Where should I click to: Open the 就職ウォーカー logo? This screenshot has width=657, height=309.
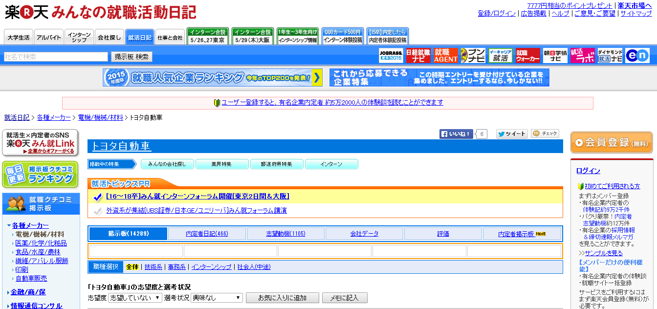[528, 56]
